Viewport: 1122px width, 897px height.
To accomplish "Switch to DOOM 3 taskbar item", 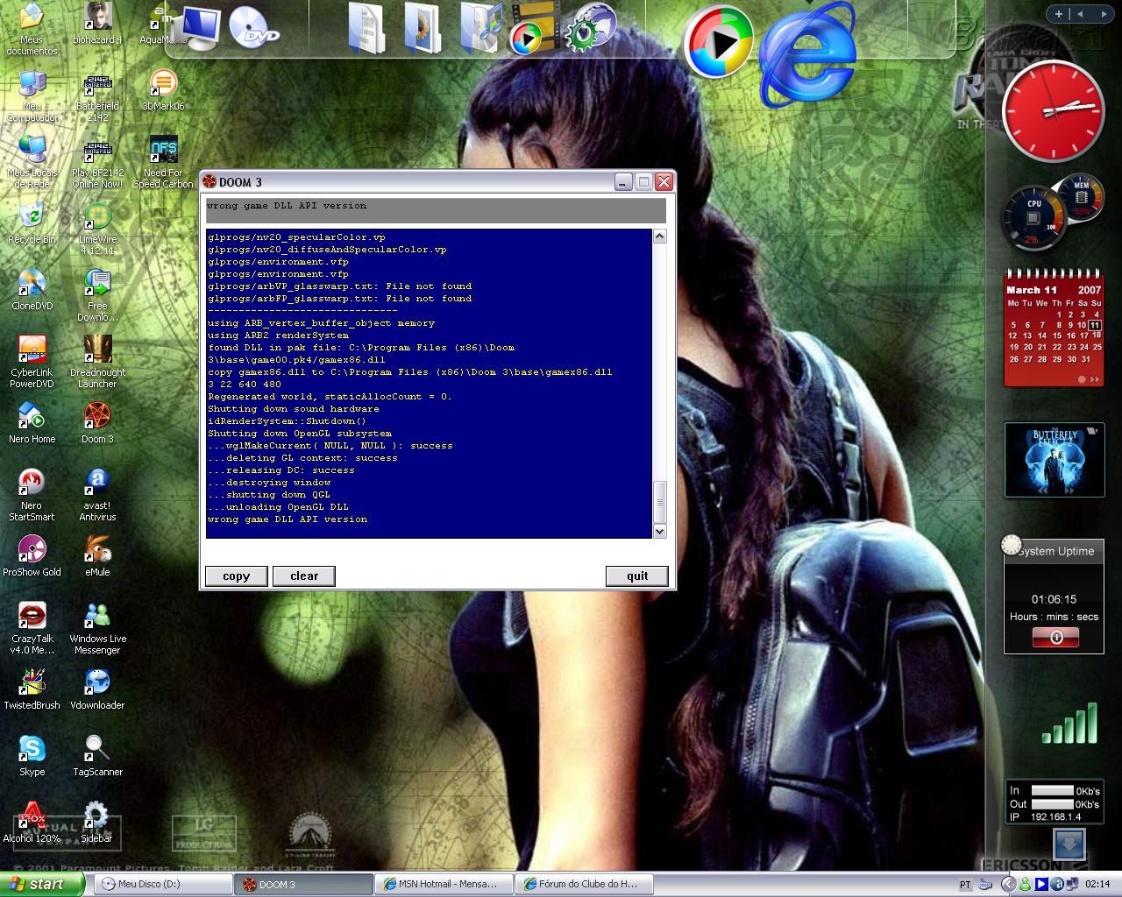I will click(303, 884).
